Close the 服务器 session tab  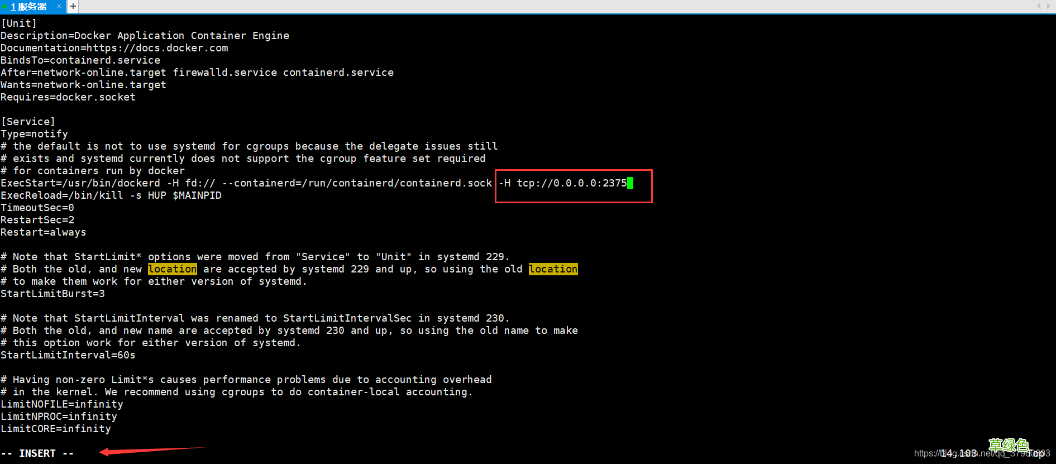click(x=59, y=6)
